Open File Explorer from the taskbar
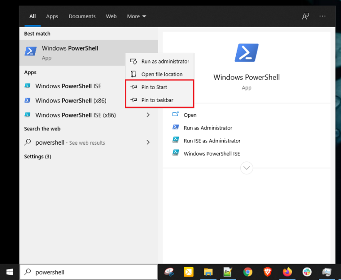Viewport: 341px width, 280px height. pyautogui.click(x=208, y=272)
